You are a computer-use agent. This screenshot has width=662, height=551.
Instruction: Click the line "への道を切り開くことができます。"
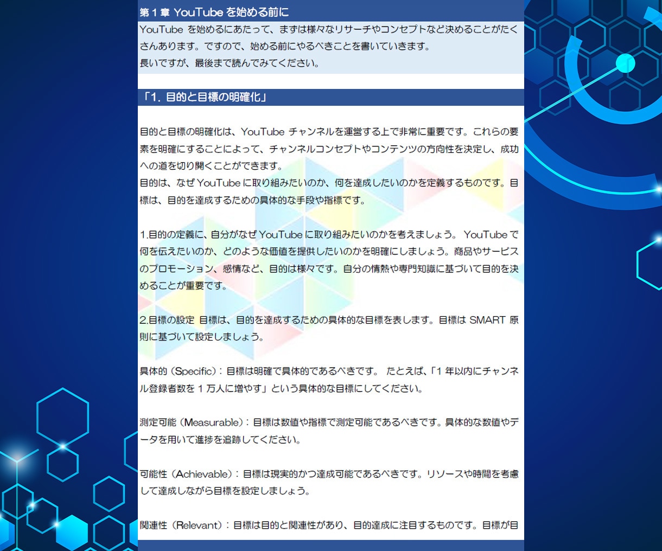pos(211,166)
